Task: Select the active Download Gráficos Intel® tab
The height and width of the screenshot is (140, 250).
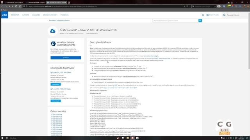Action: pyautogui.click(x=56, y=3)
